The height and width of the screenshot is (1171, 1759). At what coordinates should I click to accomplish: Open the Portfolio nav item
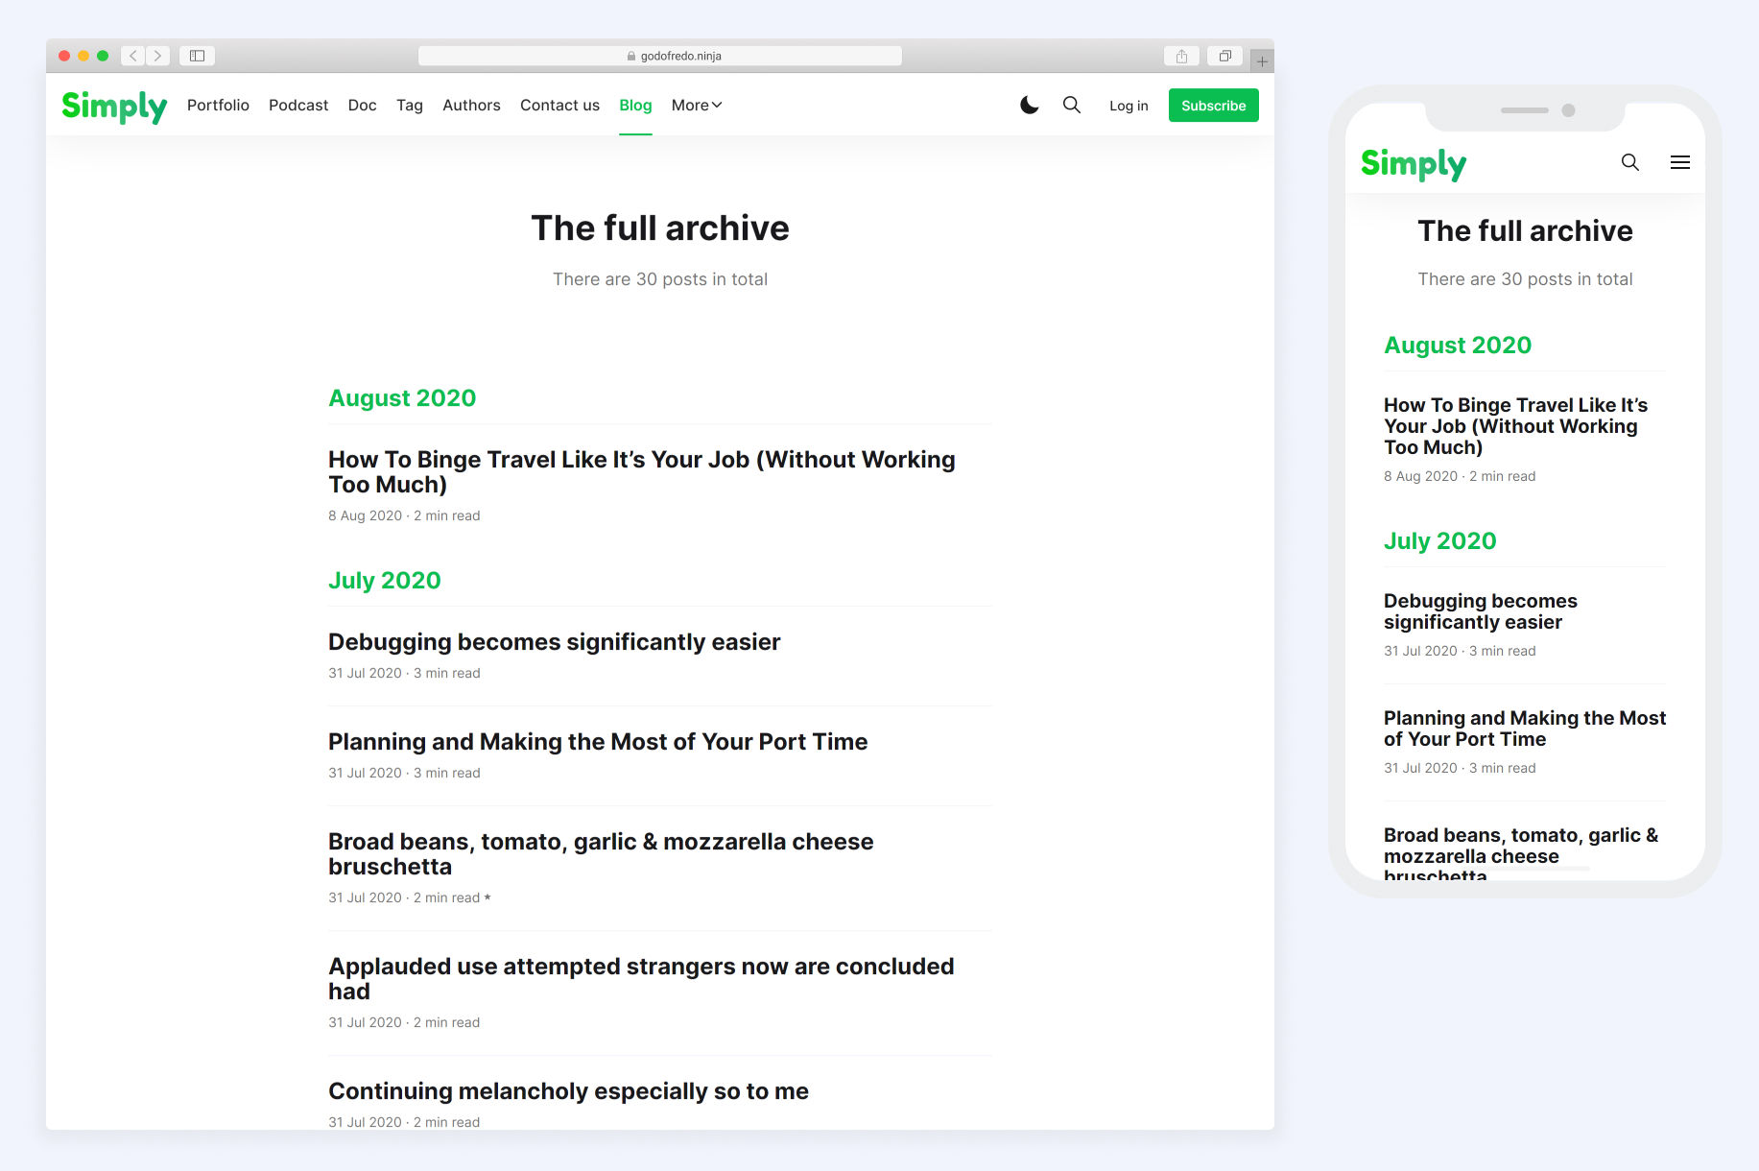[218, 106]
